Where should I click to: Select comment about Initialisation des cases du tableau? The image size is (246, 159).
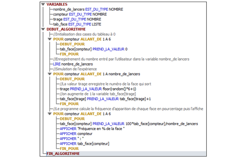tap(84, 34)
